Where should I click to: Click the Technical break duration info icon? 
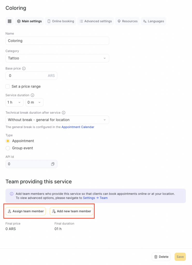(x=64, y=113)
